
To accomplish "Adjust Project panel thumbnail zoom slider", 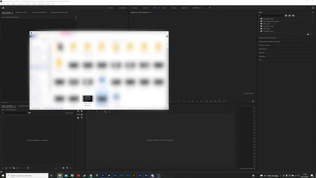I will point(21,168).
